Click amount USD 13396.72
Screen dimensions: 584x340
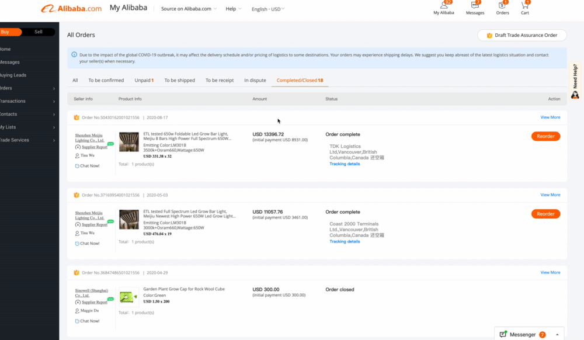268,134
